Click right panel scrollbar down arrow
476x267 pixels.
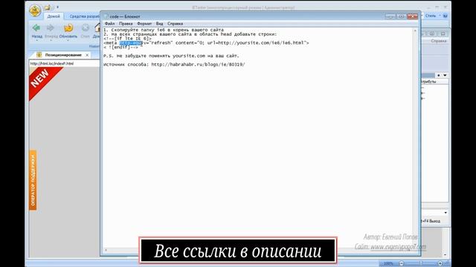445,255
